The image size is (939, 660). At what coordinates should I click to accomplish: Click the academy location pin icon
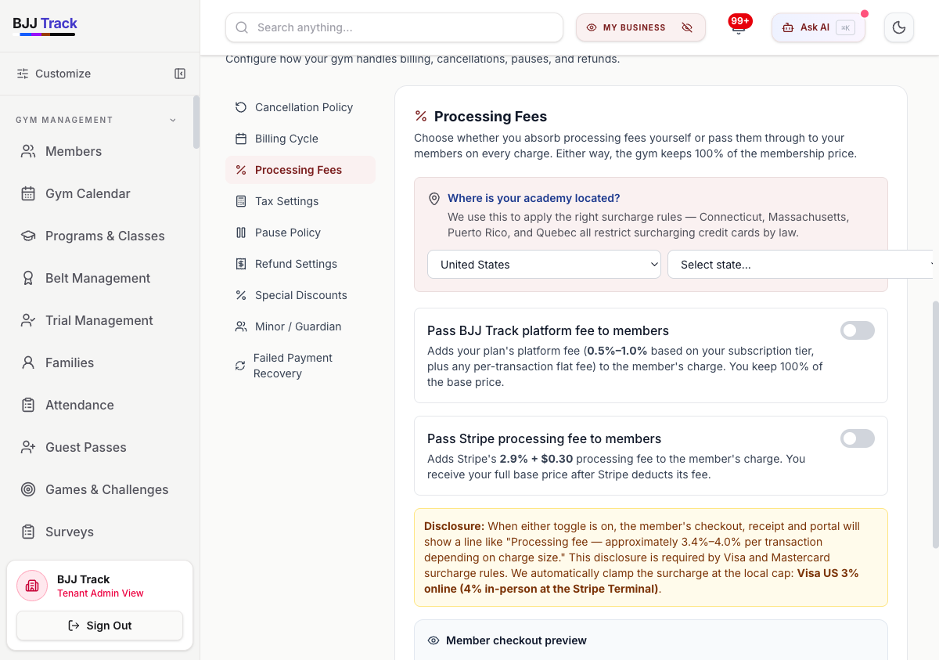(434, 199)
